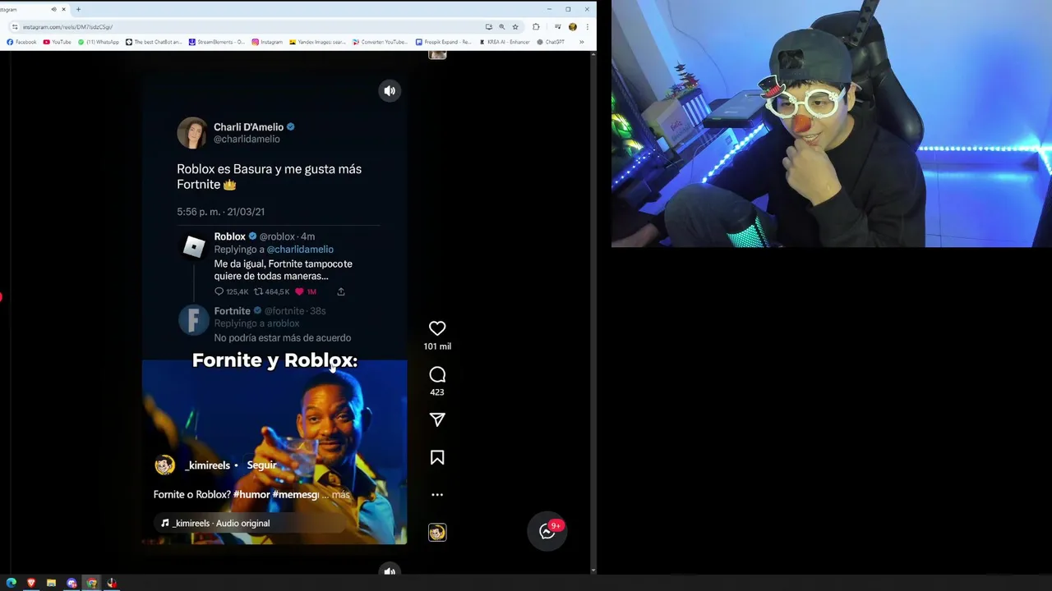Open hashtag #humor
This screenshot has width=1052, height=591.
click(251, 494)
